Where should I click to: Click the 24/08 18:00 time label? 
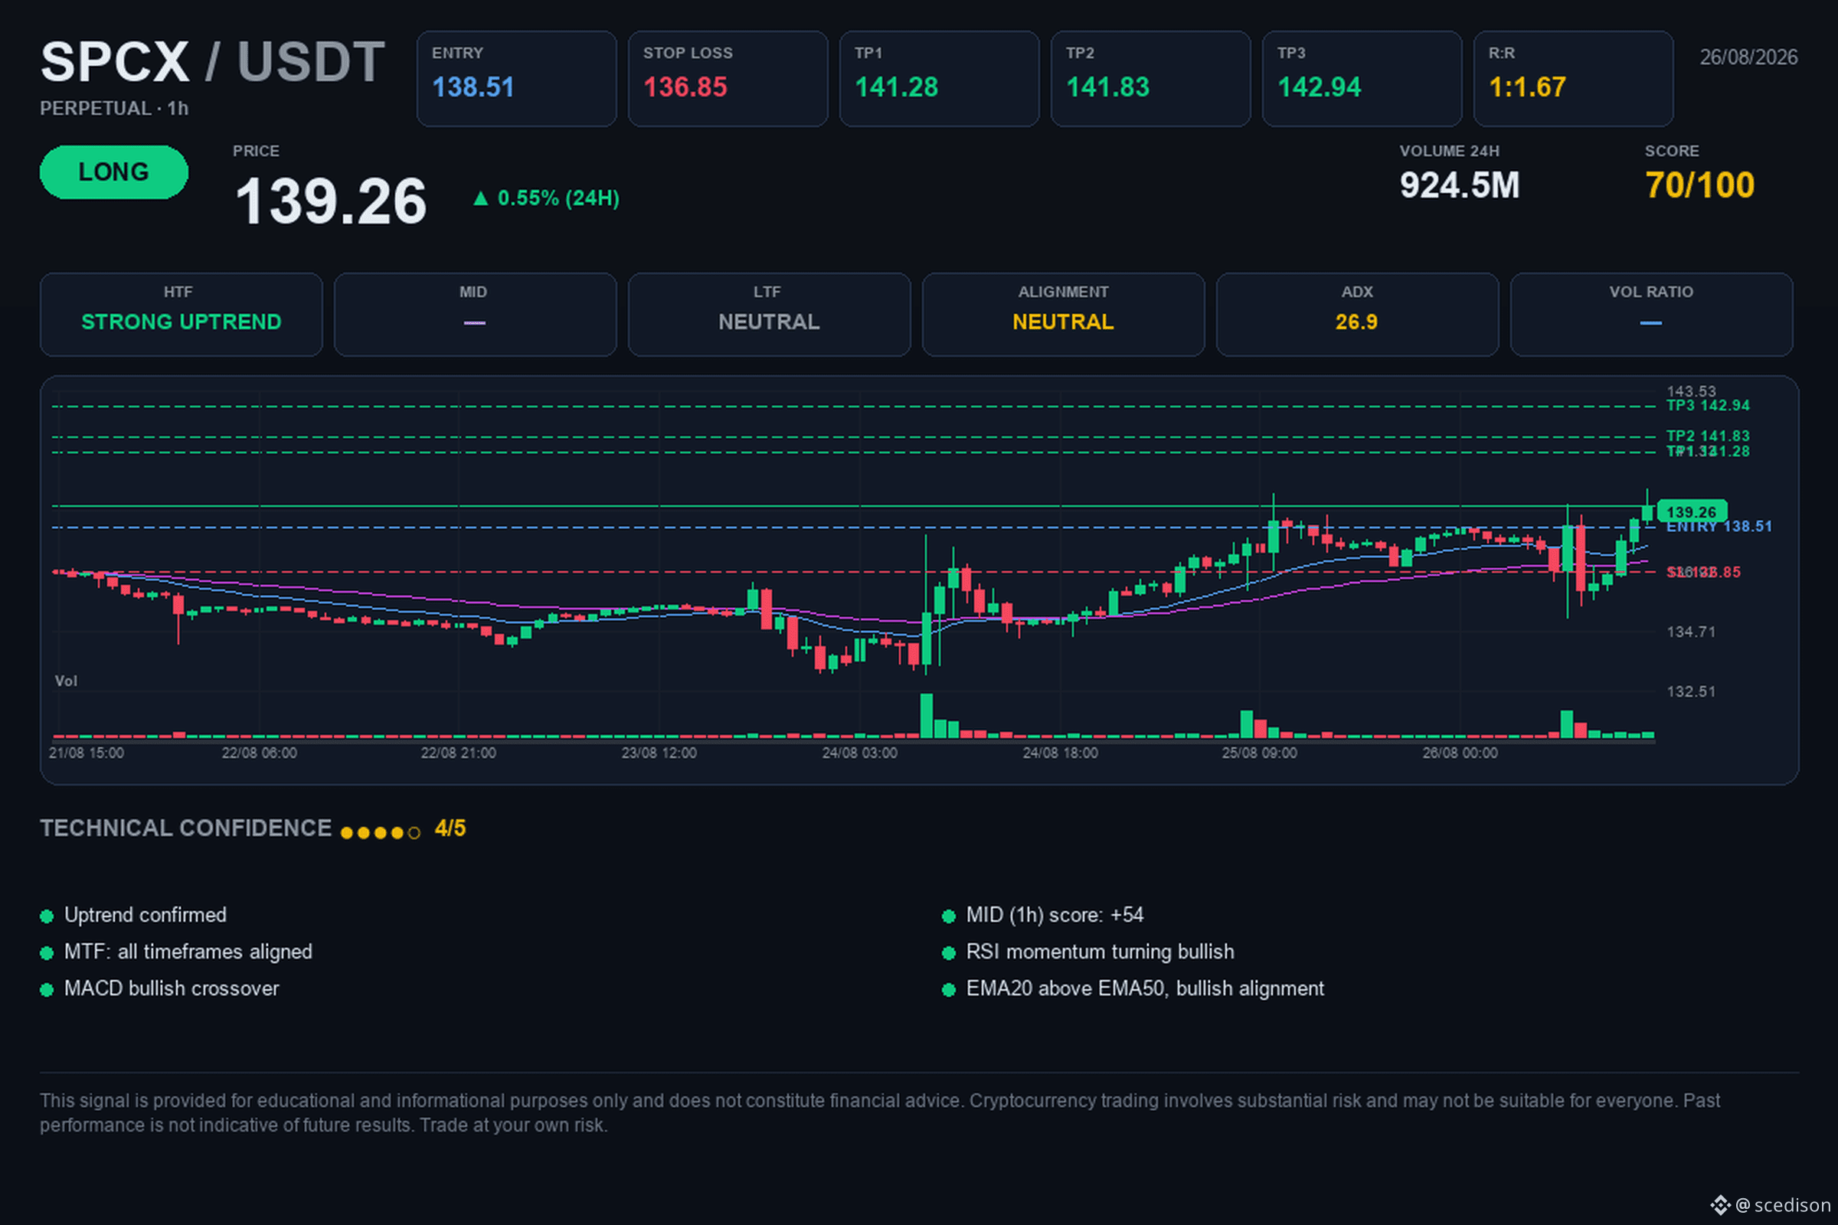tap(1061, 753)
